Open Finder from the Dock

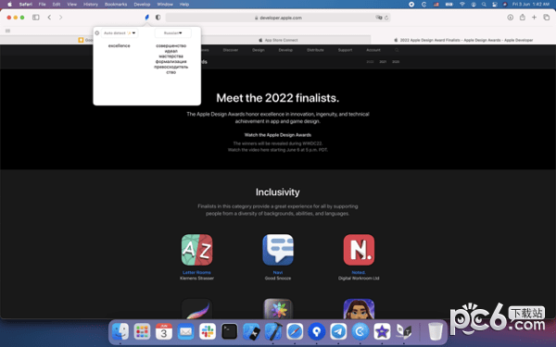click(120, 332)
